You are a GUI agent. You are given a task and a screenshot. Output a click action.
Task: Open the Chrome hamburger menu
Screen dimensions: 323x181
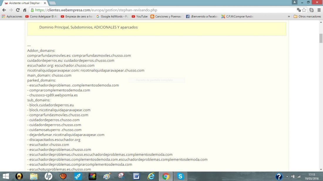click(x=319, y=10)
